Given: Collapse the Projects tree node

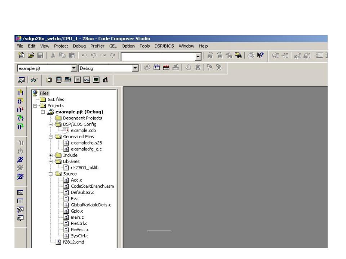Looking at the screenshot, I should point(35,106).
